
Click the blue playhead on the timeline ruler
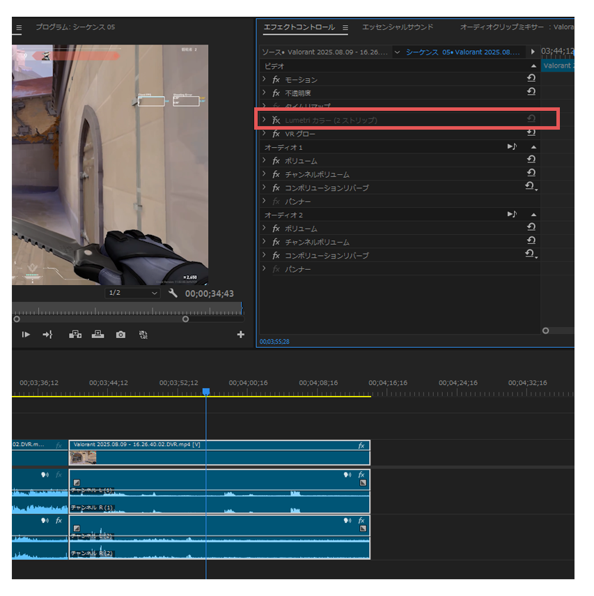206,392
